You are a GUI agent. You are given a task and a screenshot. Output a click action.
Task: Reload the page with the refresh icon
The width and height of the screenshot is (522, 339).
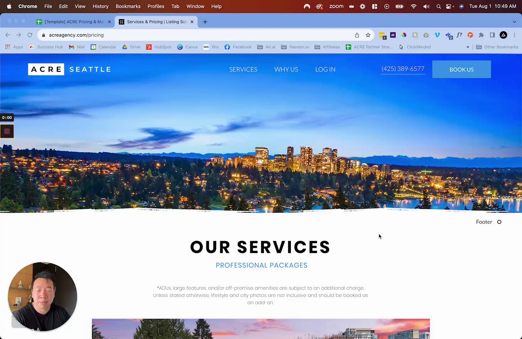(x=30, y=35)
